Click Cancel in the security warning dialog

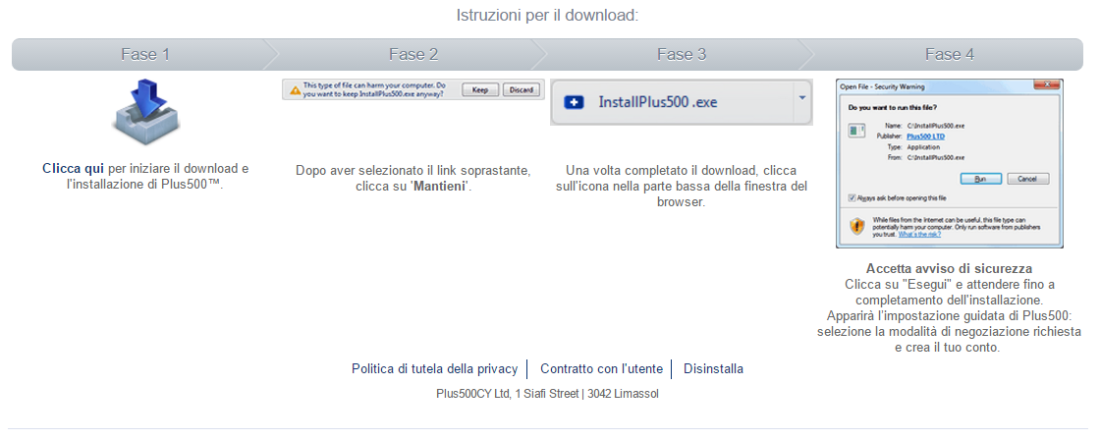(1028, 179)
